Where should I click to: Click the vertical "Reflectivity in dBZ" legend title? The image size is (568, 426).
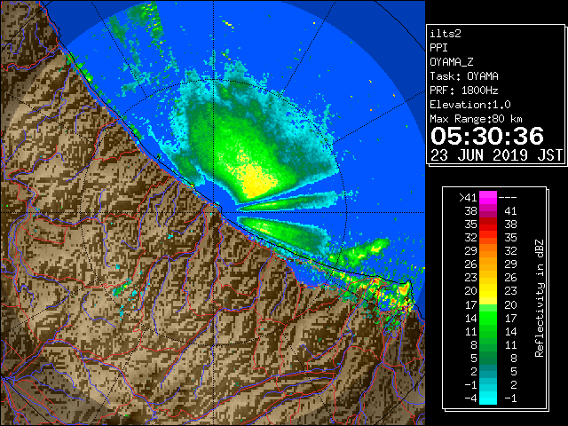[539, 298]
